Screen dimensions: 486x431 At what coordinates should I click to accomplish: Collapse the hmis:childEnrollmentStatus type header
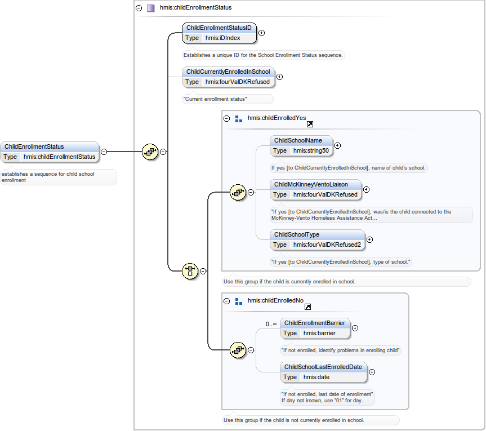pos(139,8)
